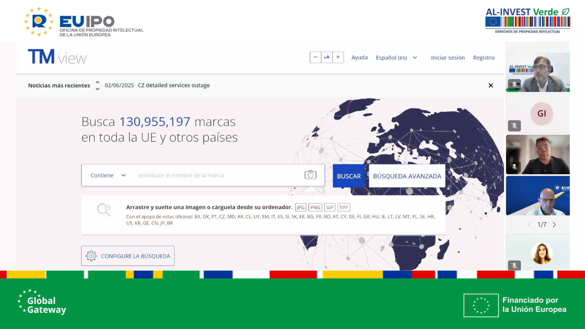Open the Contiene search mode dropdown
Viewport: 585px width, 329px height.
pos(108,175)
